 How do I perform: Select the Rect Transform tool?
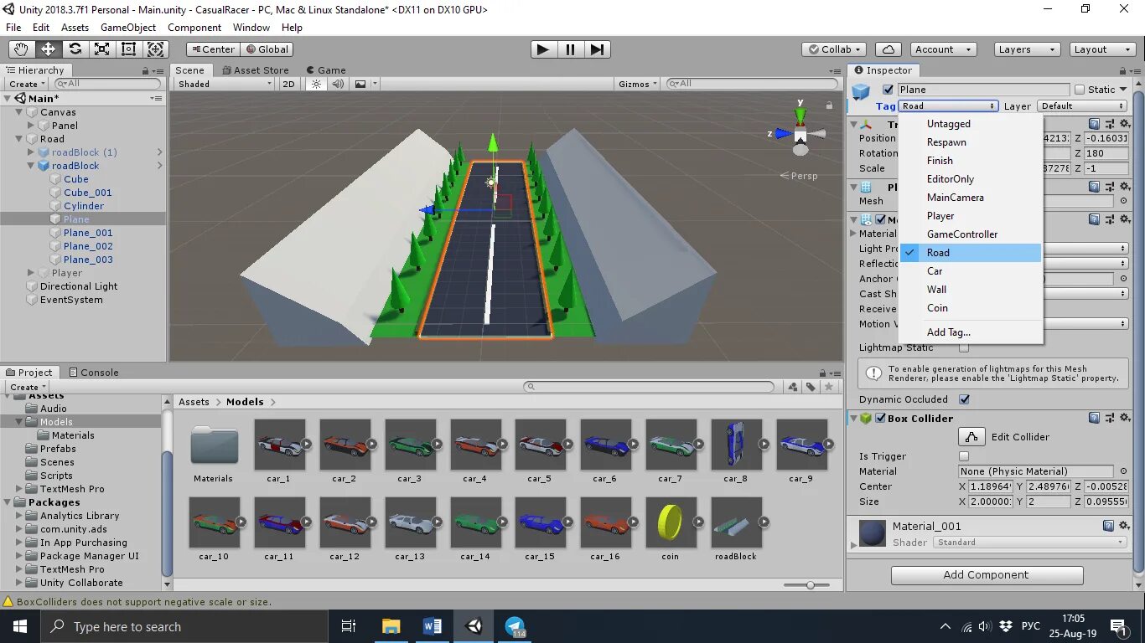point(128,49)
